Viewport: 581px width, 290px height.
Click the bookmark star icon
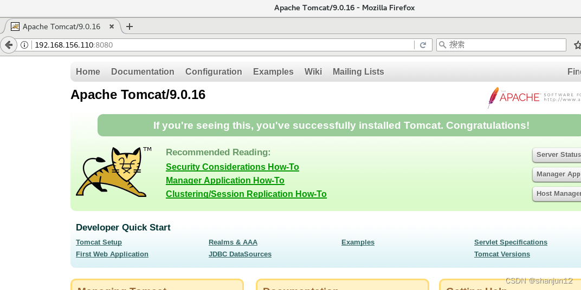[577, 45]
